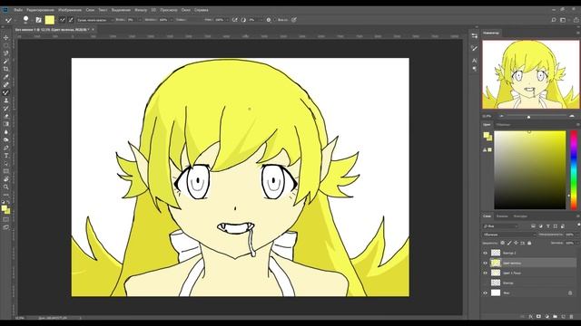This screenshot has height=326, width=581.
Task: Toggle lock transparent pixels in Layers panel
Action: click(502, 244)
